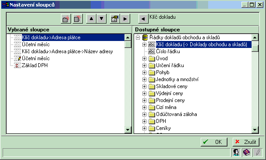Image resolution: width=266 pixels, height=160 pixels.
Task: Select the Skladové ceny folder
Action: tap(171, 86)
